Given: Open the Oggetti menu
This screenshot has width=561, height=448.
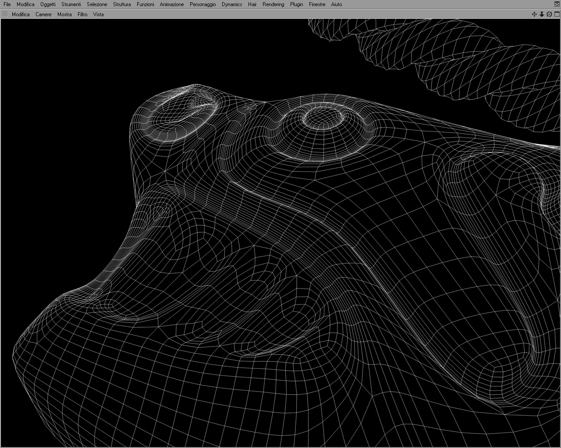Looking at the screenshot, I should [48, 4].
